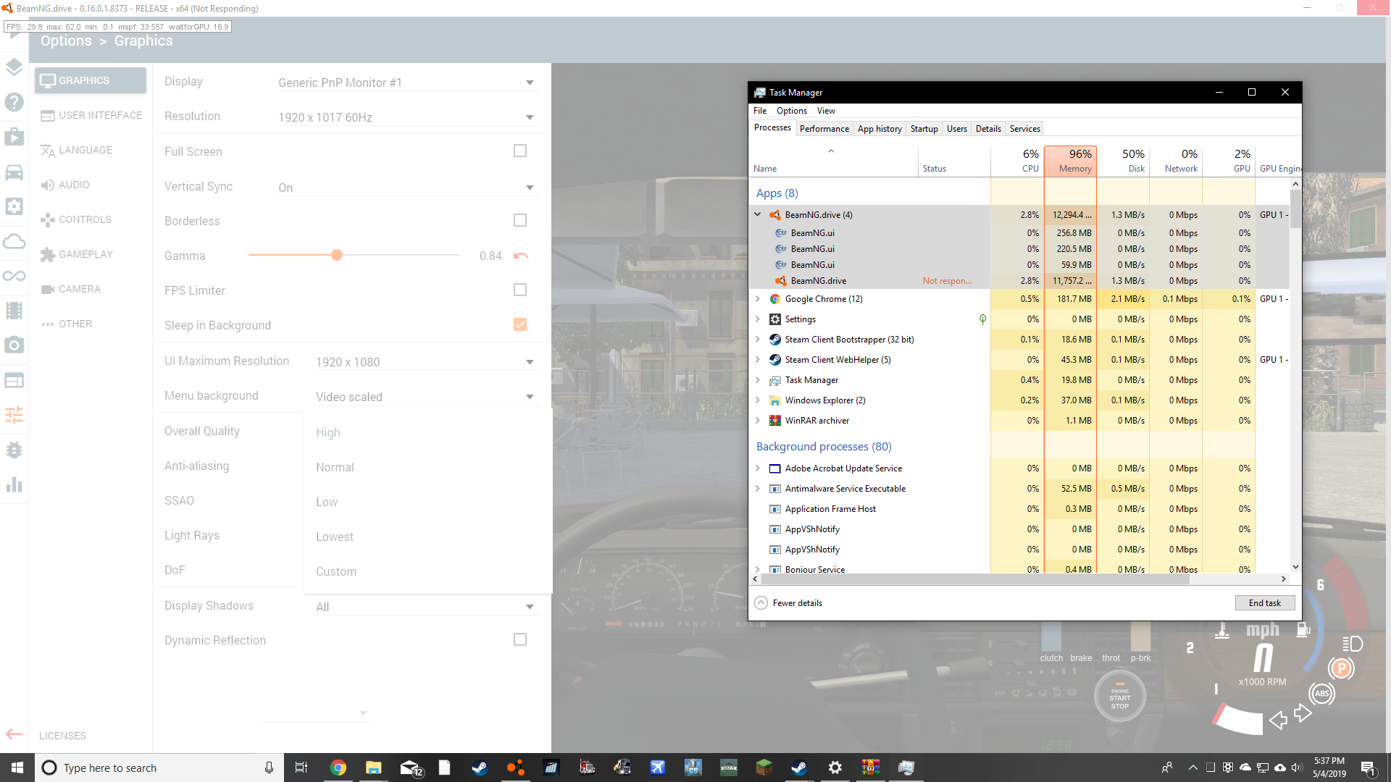
Task: Select the Lowest quality option
Action: (x=427, y=537)
